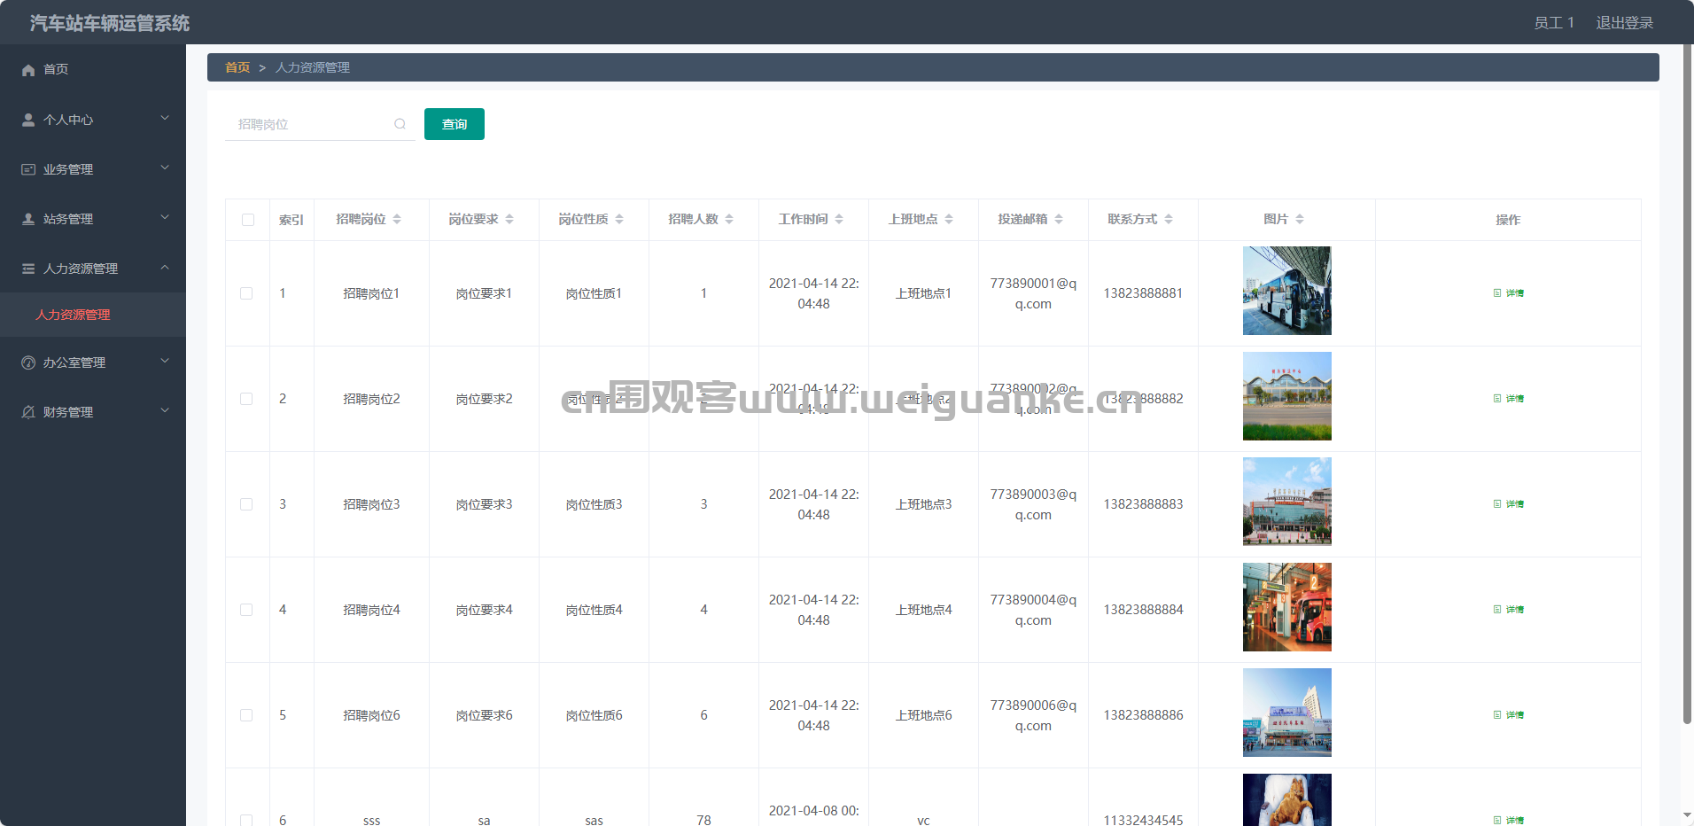Screen dimensions: 1694x826
Task: Select the 人力资源管理 submenu item
Action: pos(93,315)
